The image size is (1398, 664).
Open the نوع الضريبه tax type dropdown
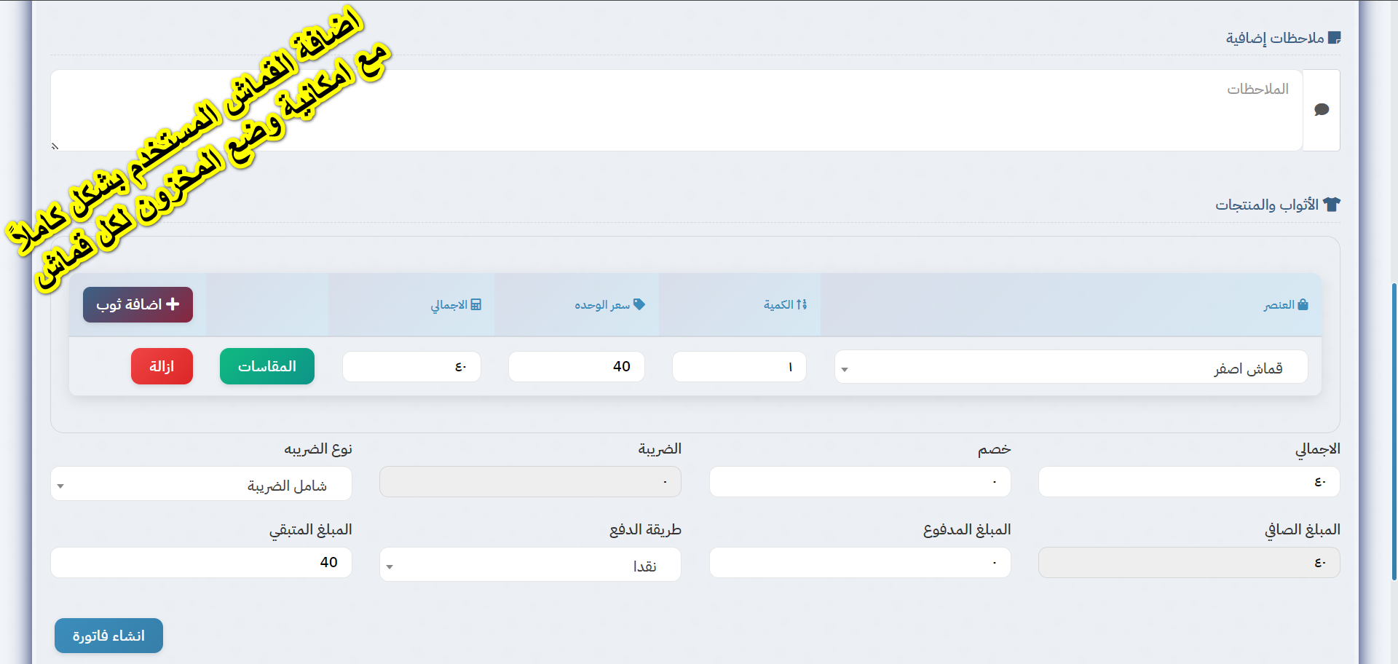coord(201,484)
